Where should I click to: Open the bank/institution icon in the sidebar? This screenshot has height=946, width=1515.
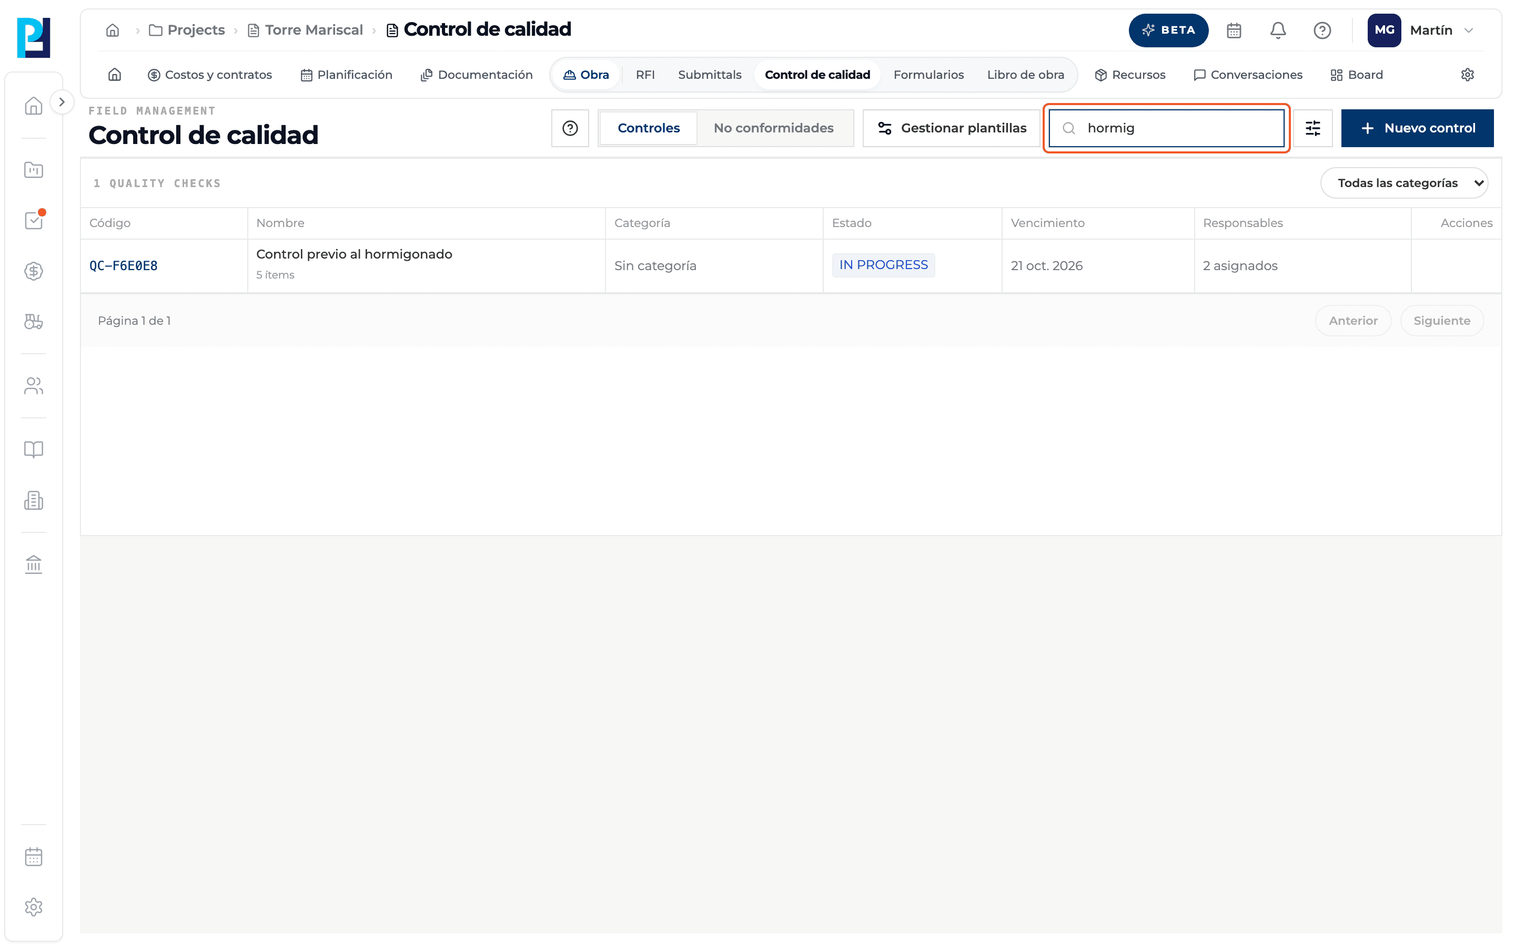coord(34,564)
